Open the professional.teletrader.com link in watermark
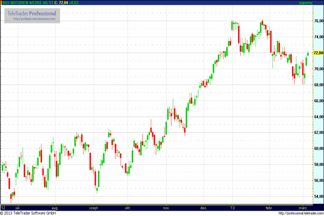This screenshot has width=324, height=216. [31, 19]
